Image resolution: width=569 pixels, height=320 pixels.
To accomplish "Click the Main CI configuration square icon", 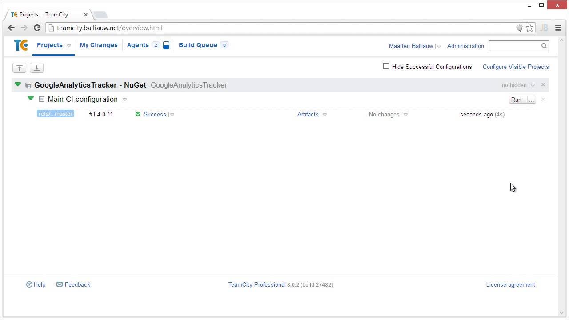I will pyautogui.click(x=42, y=100).
